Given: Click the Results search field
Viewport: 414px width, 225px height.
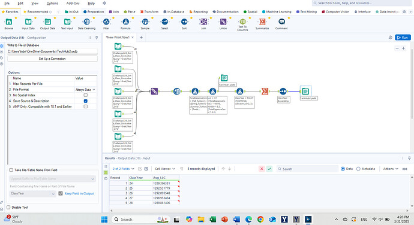Looking at the screenshot, I should click(x=307, y=169).
